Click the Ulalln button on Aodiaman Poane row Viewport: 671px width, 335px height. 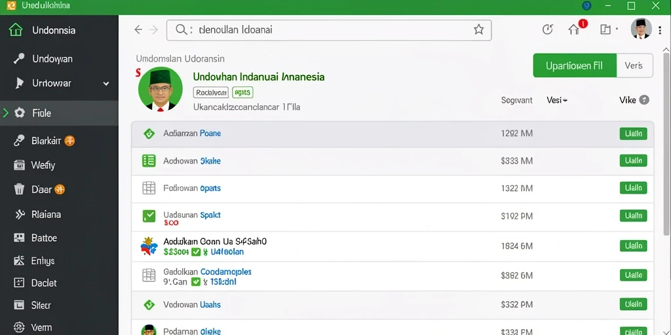[634, 133]
